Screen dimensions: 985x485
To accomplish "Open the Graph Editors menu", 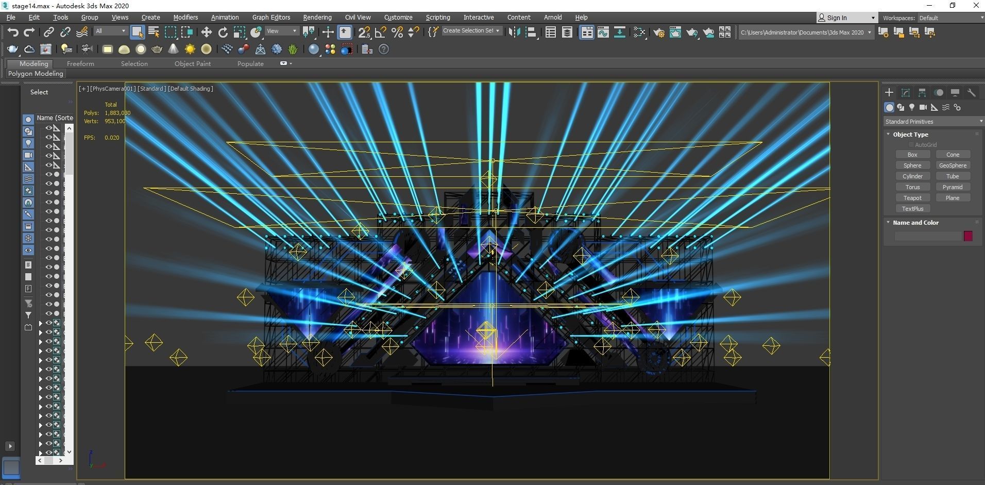I will pos(271,18).
